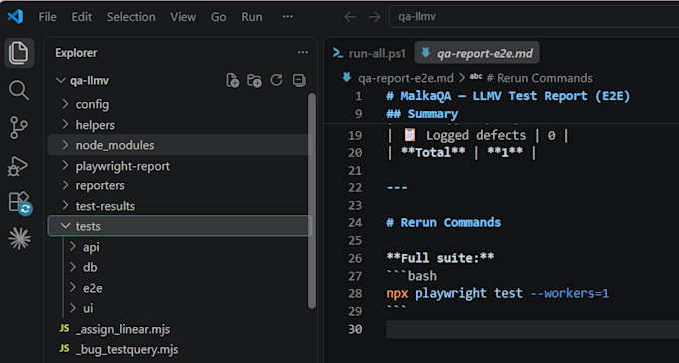This screenshot has height=363, width=679.
Task: Open the File menu
Action: 47,17
